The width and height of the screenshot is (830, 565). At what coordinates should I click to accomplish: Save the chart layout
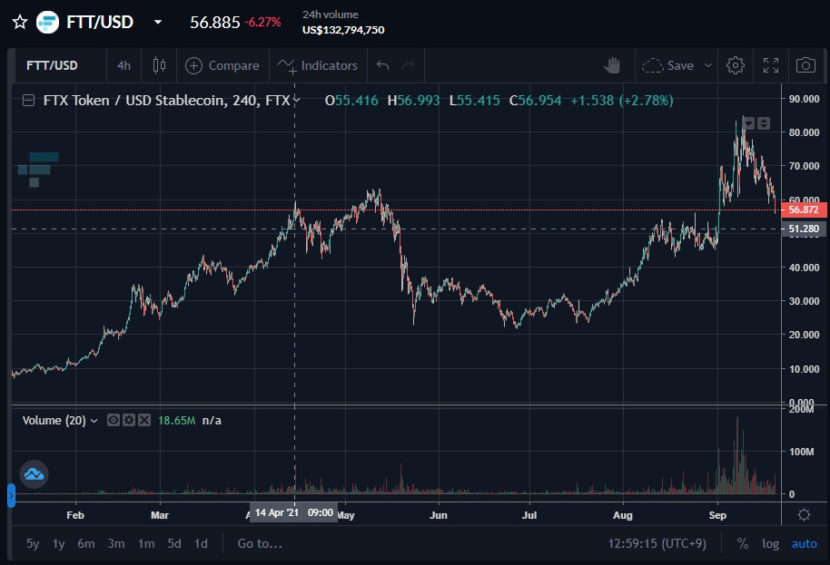click(668, 65)
